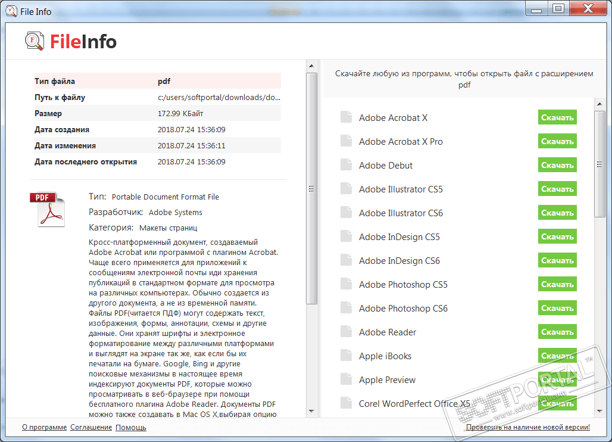Viewport: 612px width, 442px height.
Task: Click Скачать next to Adobe Photoshop CS6
Action: [557, 308]
